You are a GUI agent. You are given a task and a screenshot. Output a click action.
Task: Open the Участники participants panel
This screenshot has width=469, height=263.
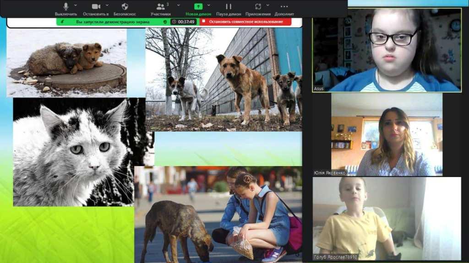coord(161,7)
